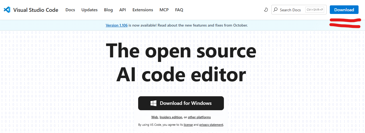Go to the Blog section
This screenshot has width=365, height=133.
pyautogui.click(x=108, y=10)
